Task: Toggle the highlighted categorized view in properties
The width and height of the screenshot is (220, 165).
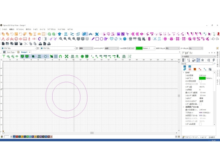Action: pyautogui.click(x=198, y=60)
